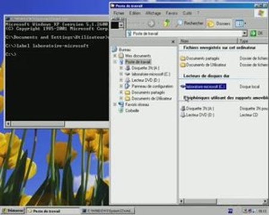
Task: Open the Favoris menu
Action: (x=172, y=13)
